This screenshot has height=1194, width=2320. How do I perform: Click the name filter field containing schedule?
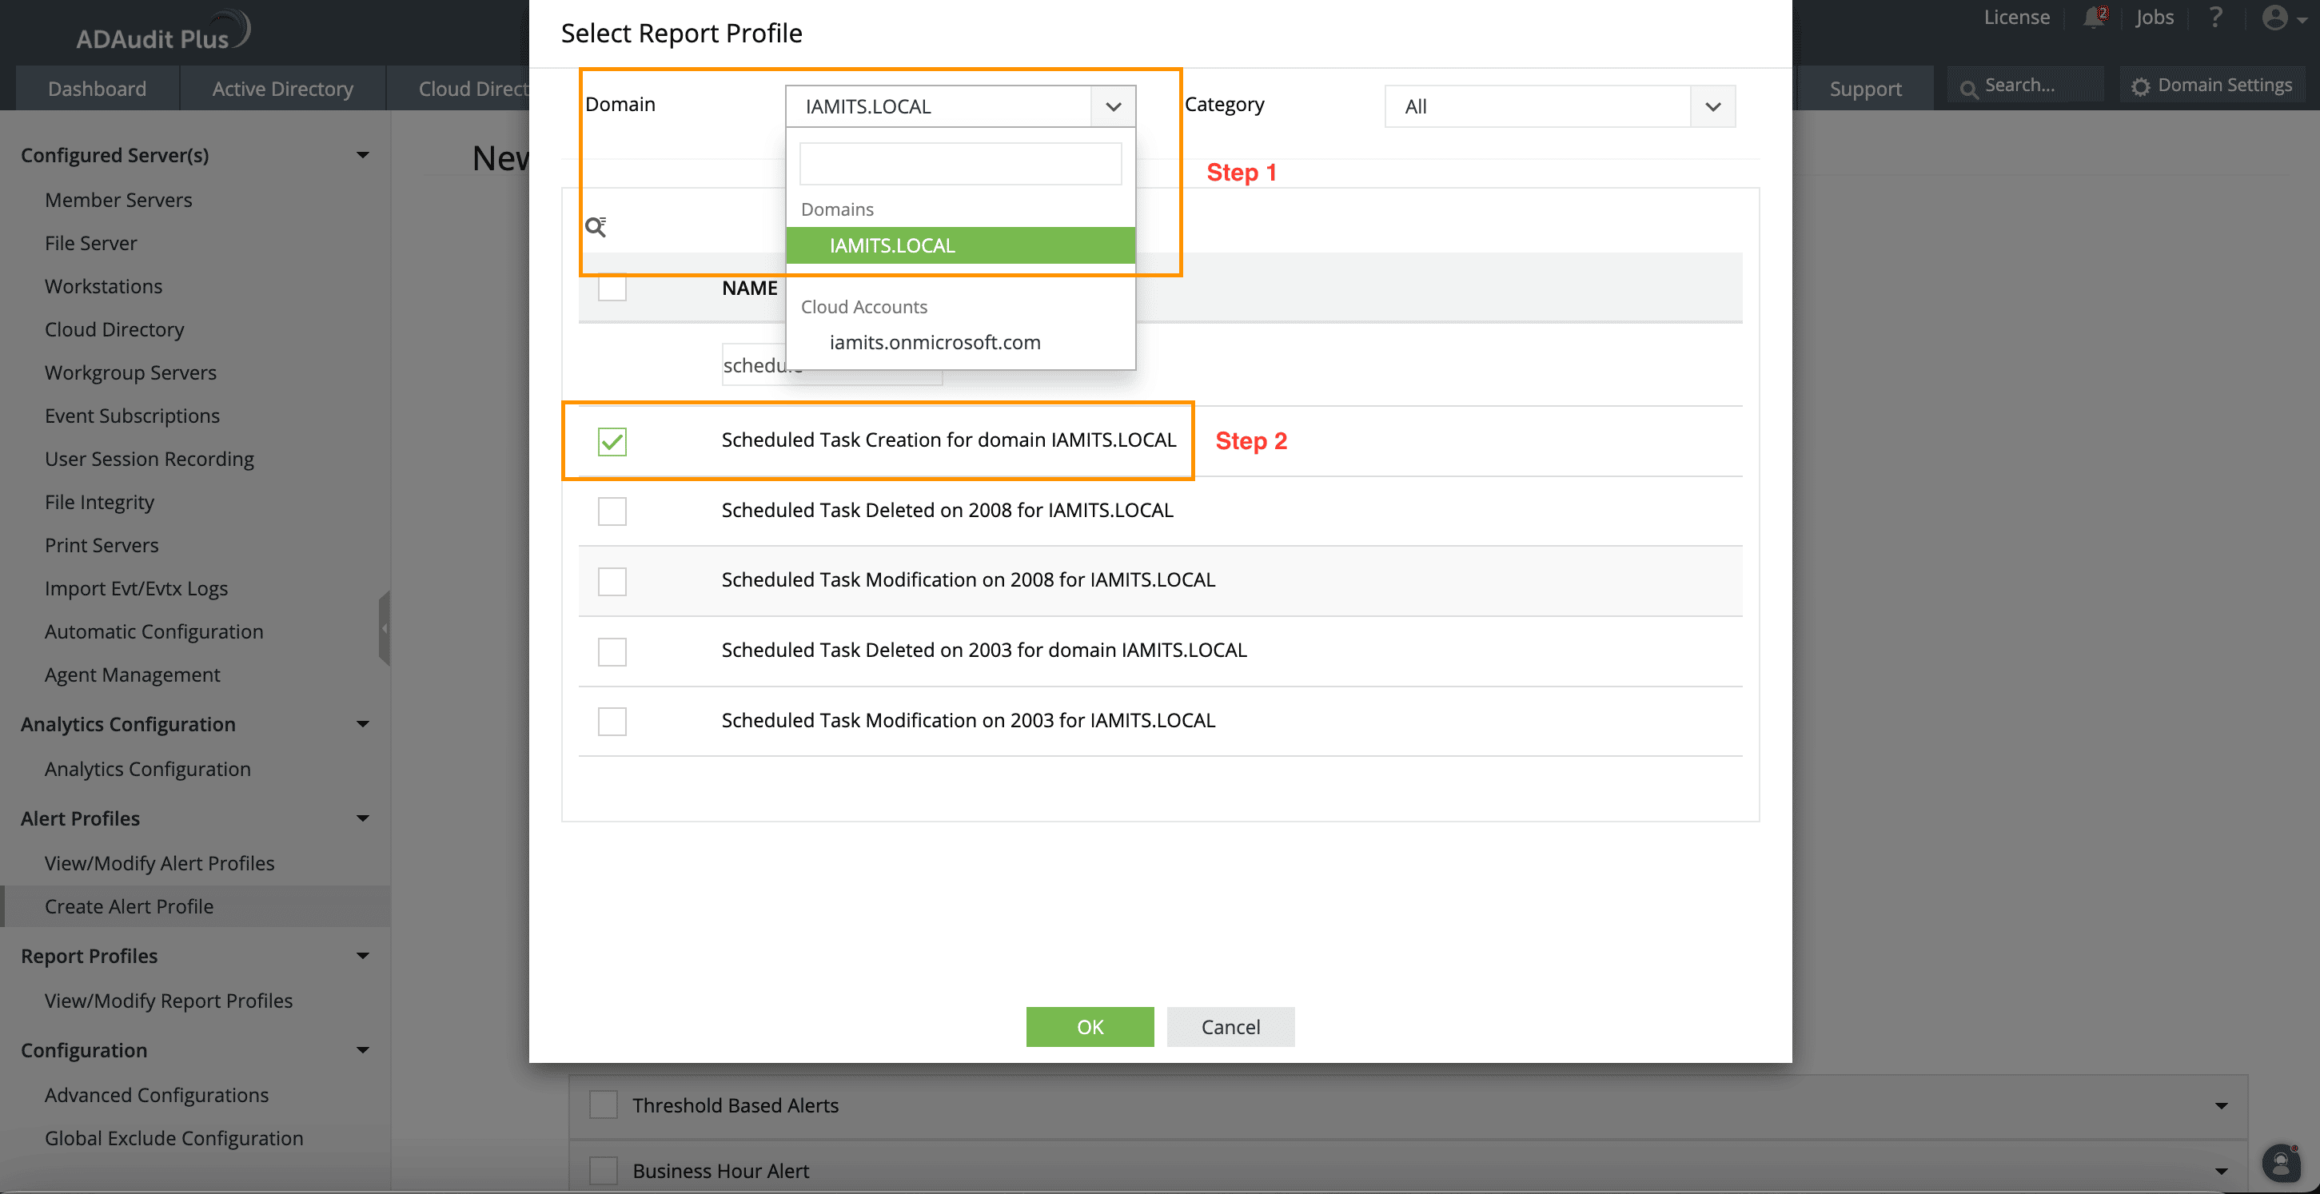coord(831,364)
